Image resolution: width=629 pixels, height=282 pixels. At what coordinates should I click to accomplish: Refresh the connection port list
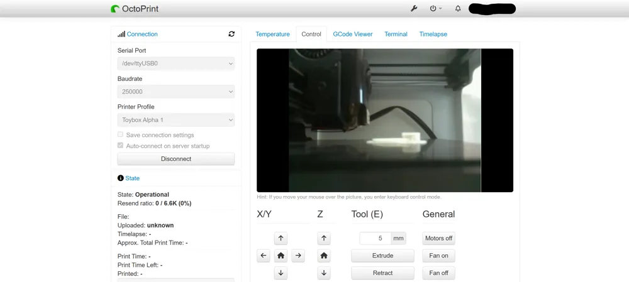tap(231, 34)
